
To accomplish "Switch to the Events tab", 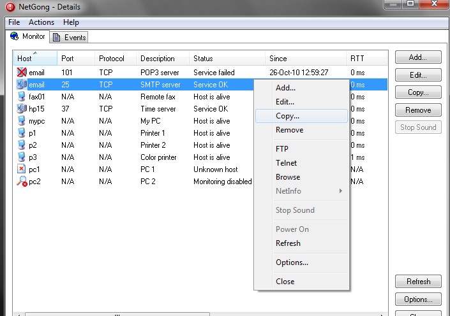I will 70,38.
